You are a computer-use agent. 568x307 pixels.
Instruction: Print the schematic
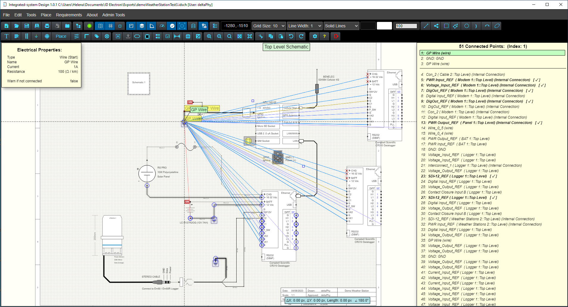click(47, 26)
